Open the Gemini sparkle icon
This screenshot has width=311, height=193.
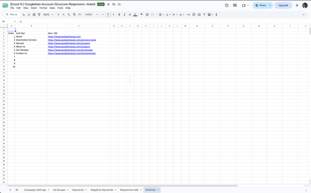click(x=297, y=5)
